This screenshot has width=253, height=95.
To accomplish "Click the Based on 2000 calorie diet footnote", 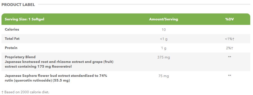I will (x=25, y=92).
